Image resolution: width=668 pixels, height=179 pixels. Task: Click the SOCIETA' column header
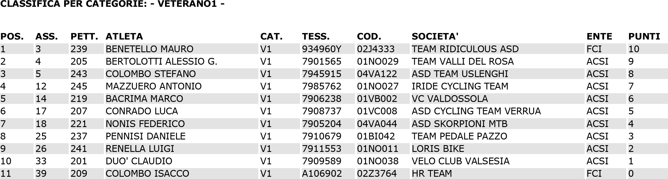[435, 36]
